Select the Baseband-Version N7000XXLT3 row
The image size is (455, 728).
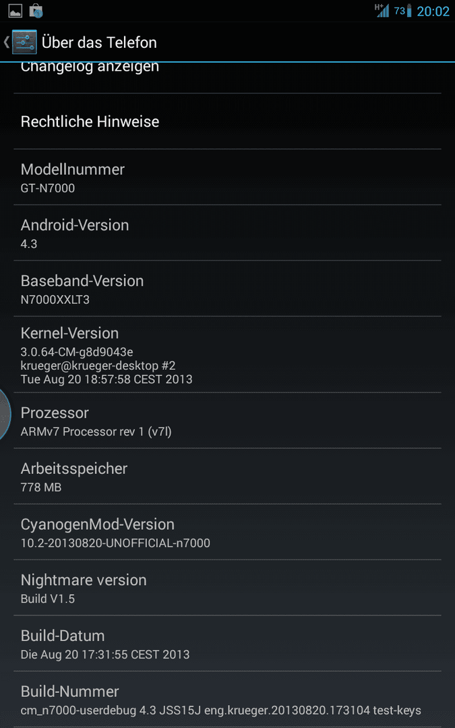click(228, 289)
